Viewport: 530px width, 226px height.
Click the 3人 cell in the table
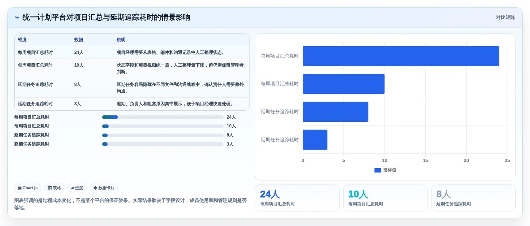pyautogui.click(x=78, y=104)
